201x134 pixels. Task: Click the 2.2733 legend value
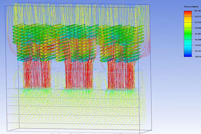click(198, 22)
